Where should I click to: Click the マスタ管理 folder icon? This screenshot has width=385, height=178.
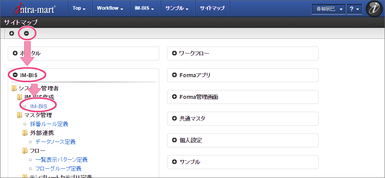click(x=20, y=115)
